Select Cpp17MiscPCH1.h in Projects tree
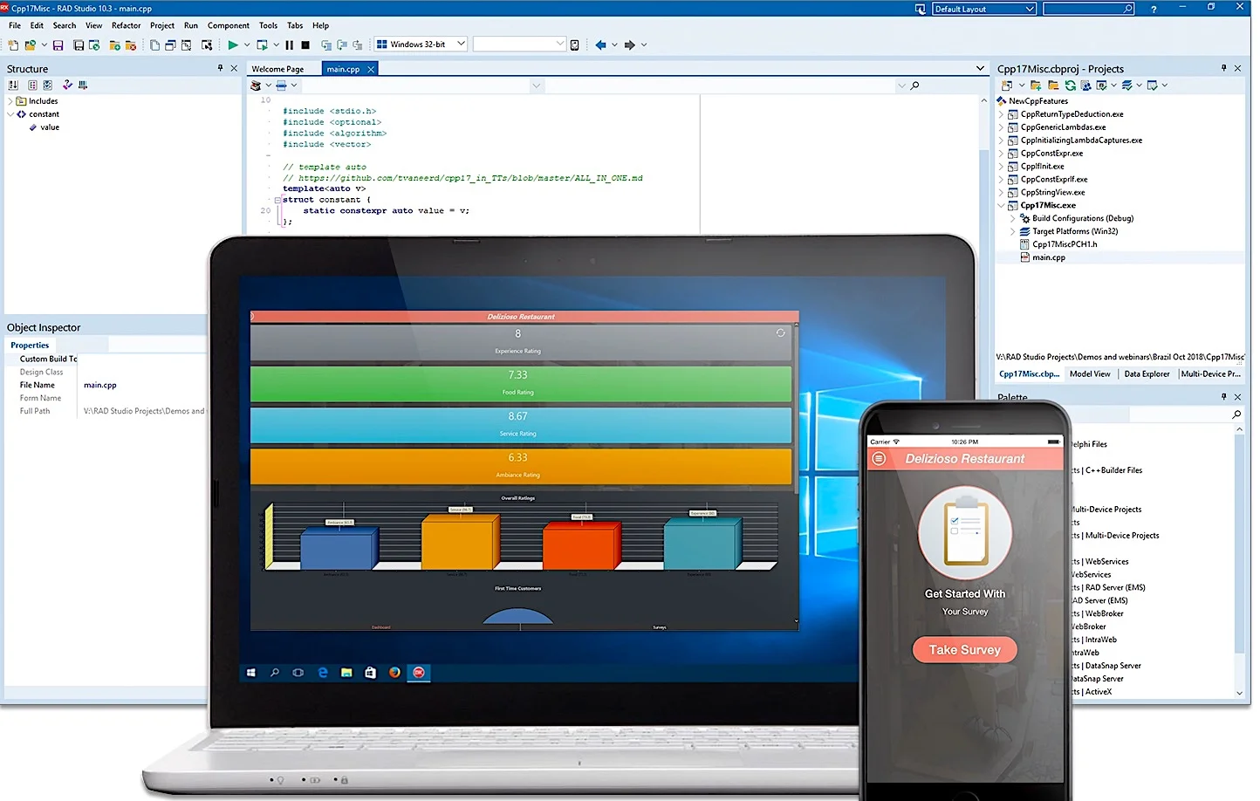 click(x=1065, y=244)
